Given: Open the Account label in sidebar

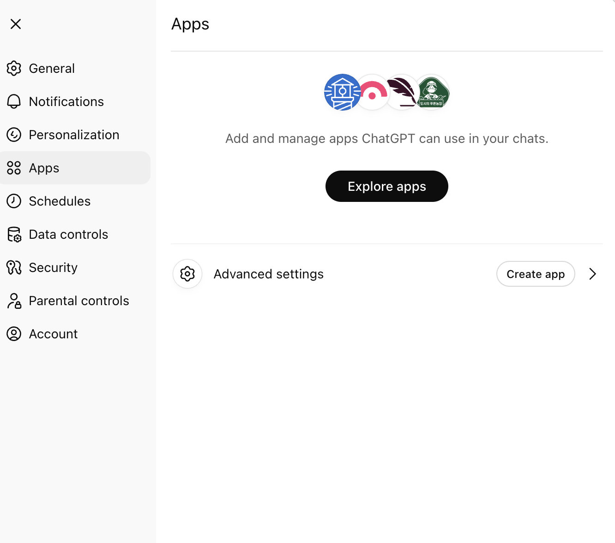Looking at the screenshot, I should pos(53,334).
